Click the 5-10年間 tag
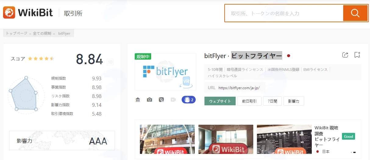This screenshot has width=370, height=160. 215,69
